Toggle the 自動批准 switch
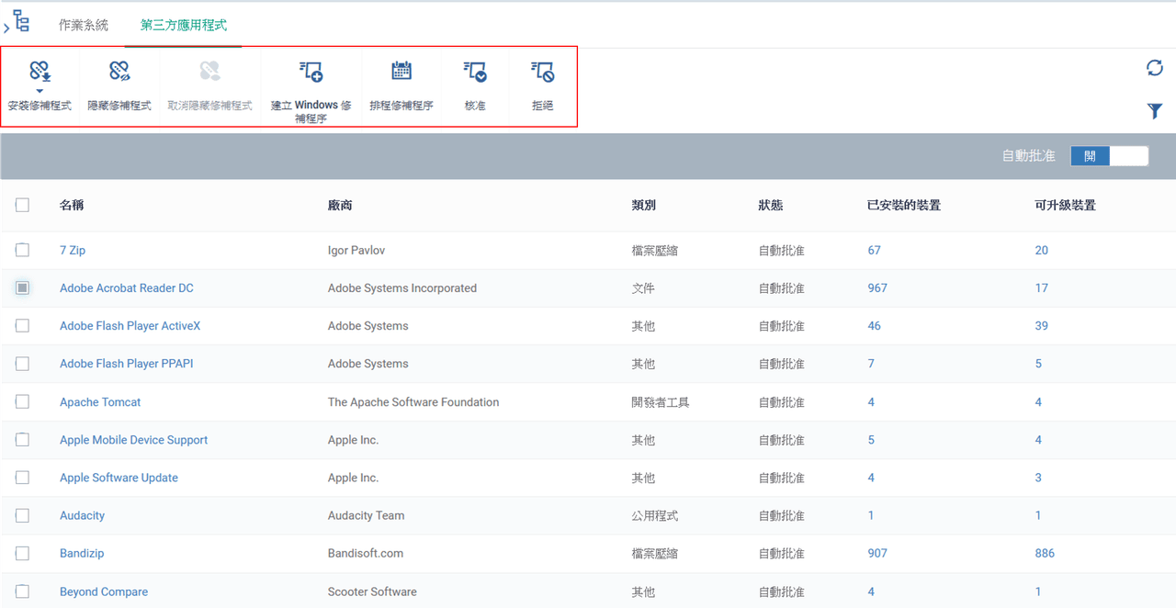 pos(1109,156)
